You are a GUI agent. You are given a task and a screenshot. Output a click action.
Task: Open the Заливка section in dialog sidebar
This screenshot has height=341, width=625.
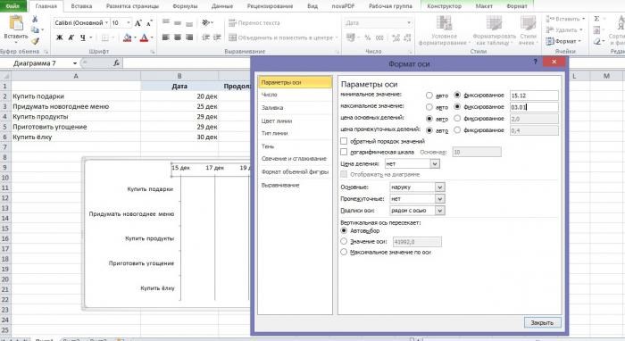(295, 107)
